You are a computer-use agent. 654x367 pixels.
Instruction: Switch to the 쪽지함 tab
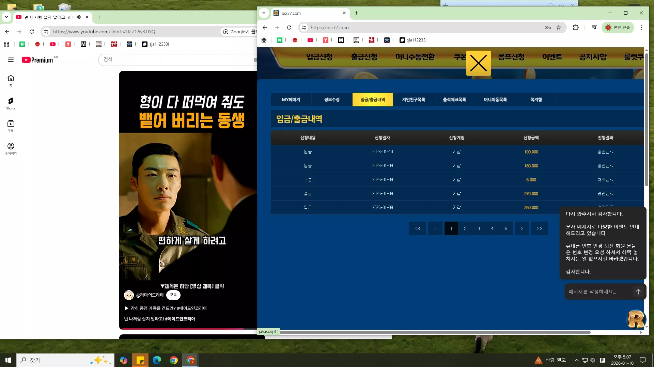[x=536, y=100]
